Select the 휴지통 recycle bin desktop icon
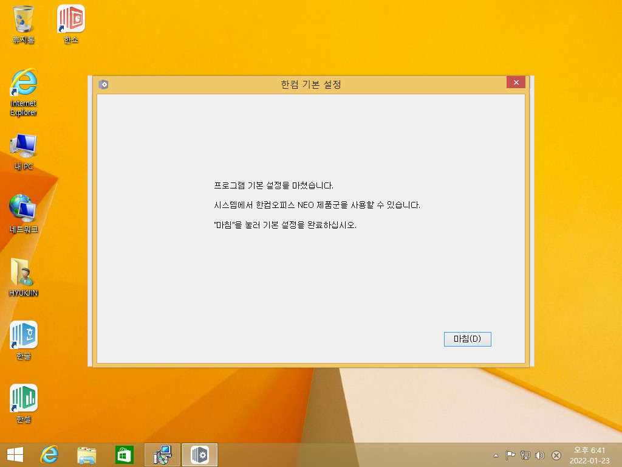The height and width of the screenshot is (467, 622). 24,24
